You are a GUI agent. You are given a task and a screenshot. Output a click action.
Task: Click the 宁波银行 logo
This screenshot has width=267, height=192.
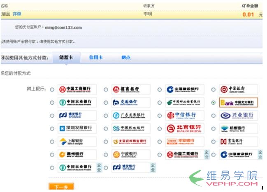coord(131,155)
